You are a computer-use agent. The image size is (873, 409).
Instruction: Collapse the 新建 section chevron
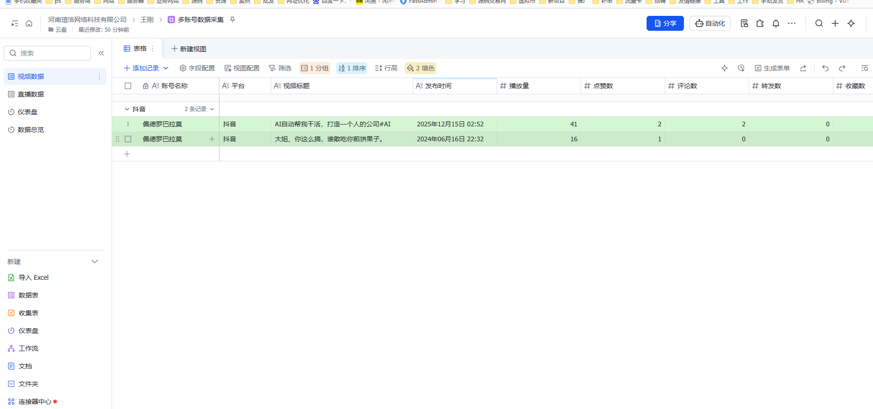tap(95, 262)
